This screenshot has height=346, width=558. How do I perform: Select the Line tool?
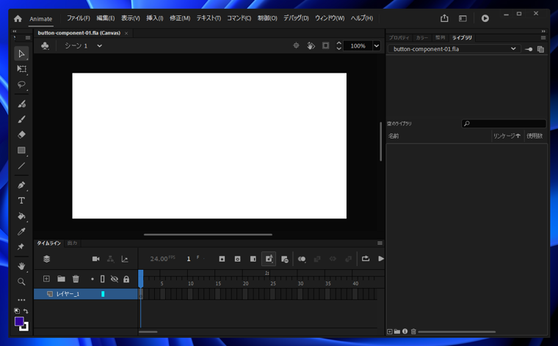coord(21,166)
